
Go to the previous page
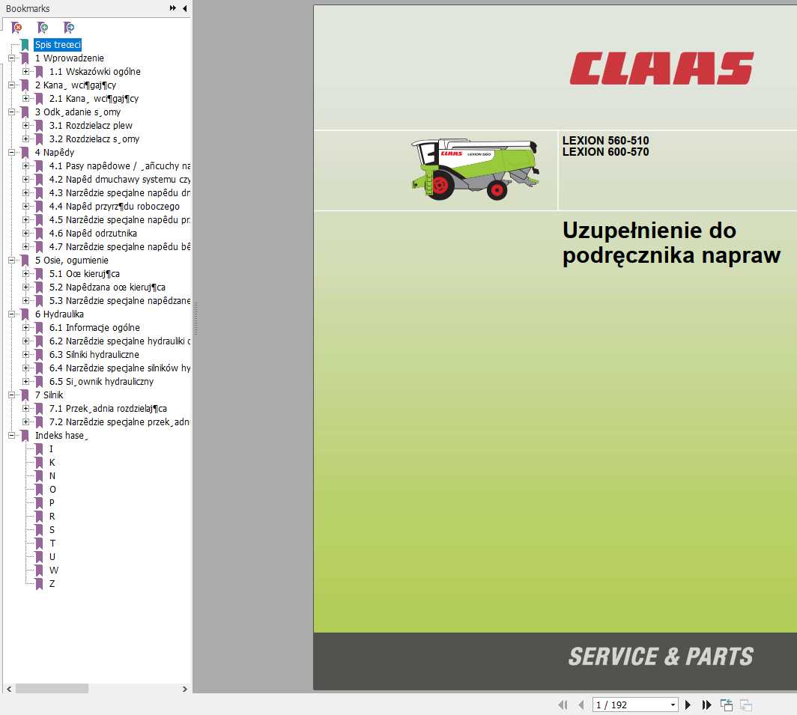pyautogui.click(x=581, y=705)
